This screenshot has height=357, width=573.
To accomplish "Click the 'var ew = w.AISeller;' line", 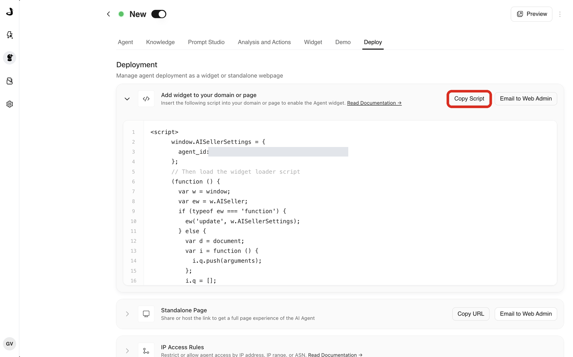I will click(213, 201).
